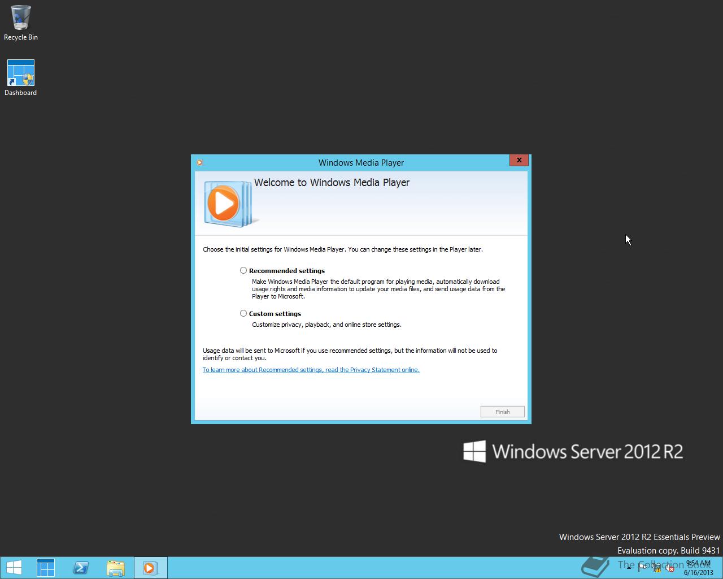Open the Recycle Bin desktop icon

tap(21, 23)
